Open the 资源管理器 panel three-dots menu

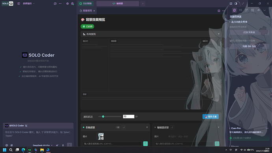pyautogui.click(x=268, y=17)
